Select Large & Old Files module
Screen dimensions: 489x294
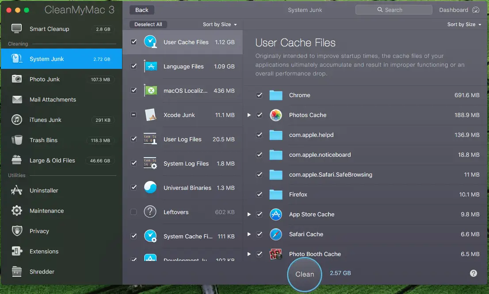(x=61, y=160)
